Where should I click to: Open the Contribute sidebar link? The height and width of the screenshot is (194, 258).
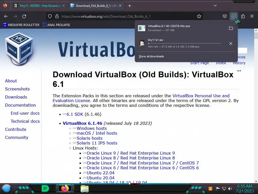(16, 129)
